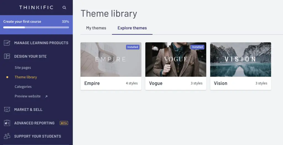283x145 pixels.
Task: Click the Design Your Site layout icon
Action: coord(7,56)
